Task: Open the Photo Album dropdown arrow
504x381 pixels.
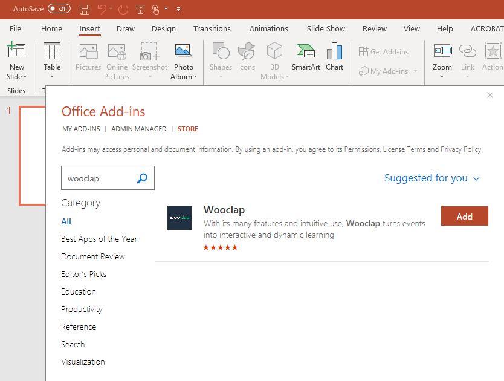Action: click(195, 77)
